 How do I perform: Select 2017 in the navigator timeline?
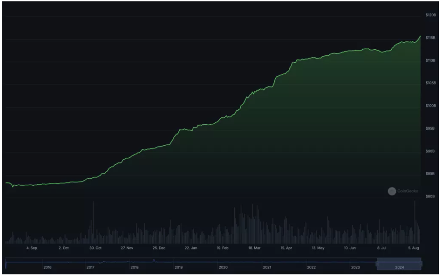click(91, 268)
